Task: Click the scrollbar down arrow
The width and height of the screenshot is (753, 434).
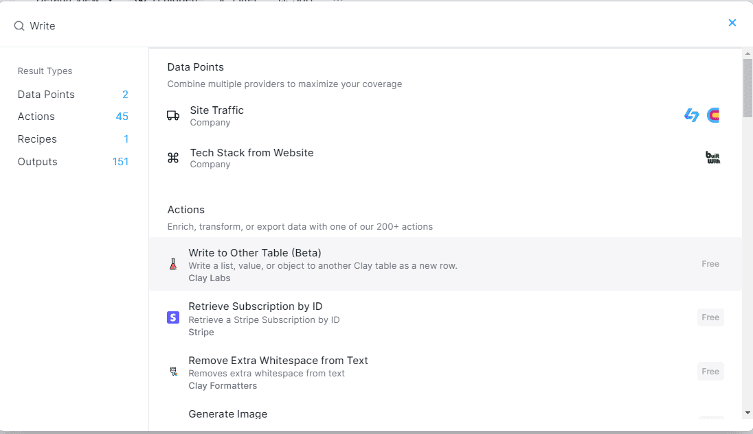Action: (x=748, y=413)
